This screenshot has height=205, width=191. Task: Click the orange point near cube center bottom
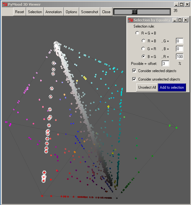[75, 152]
